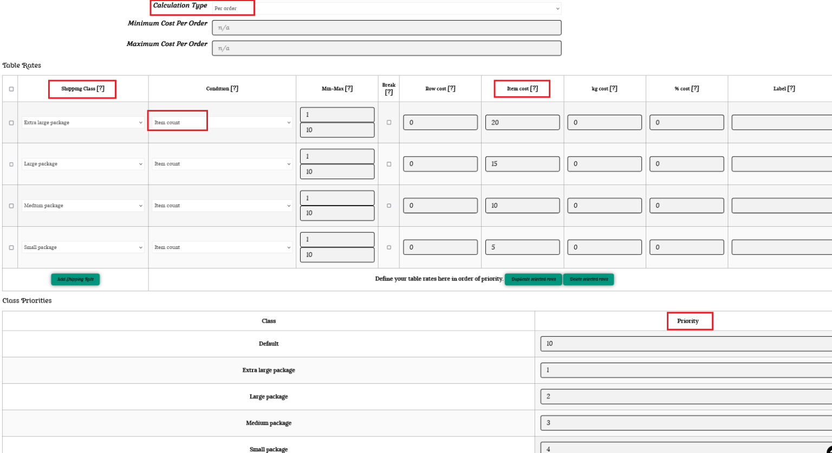The image size is (832, 453).
Task: Check the select-all rows checkbox in header
Action: [x=11, y=89]
